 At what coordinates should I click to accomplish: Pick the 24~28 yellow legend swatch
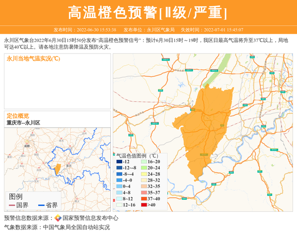144,174
